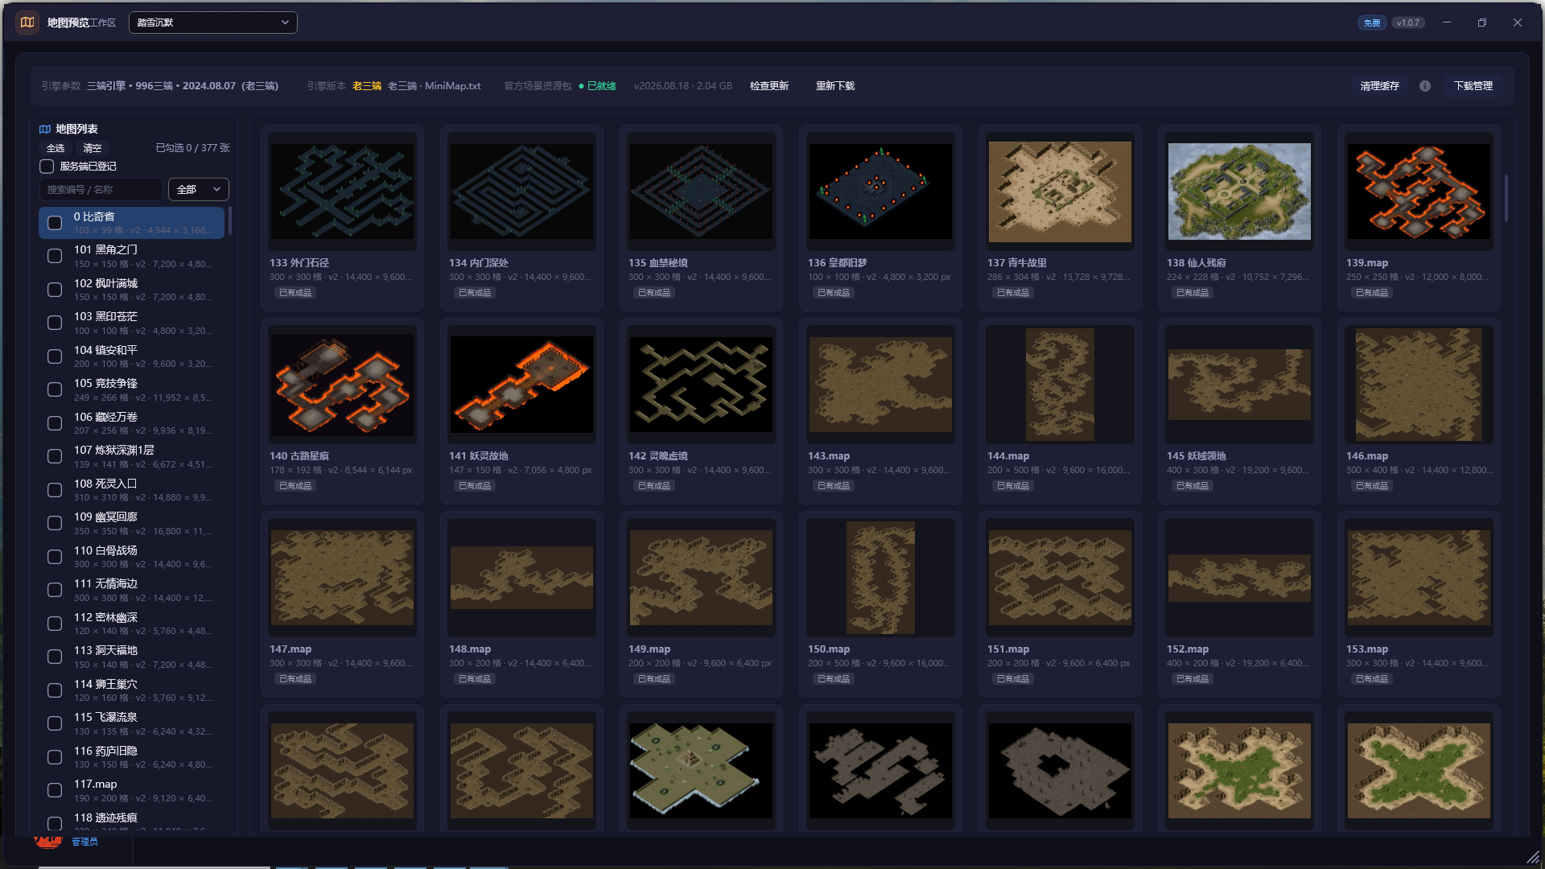Click the 全选 button
Viewport: 1545px width, 869px height.
pos(56,148)
